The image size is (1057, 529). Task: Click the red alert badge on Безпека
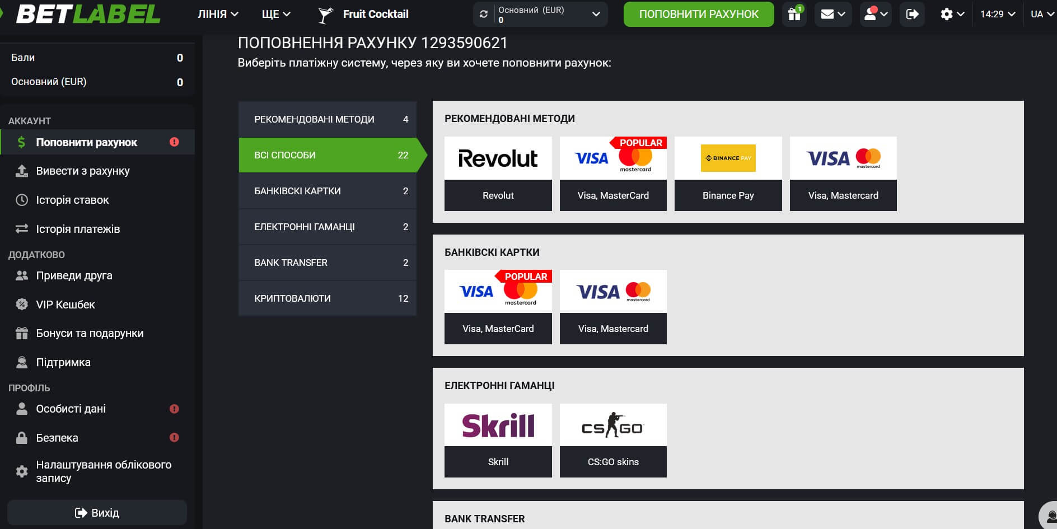174,438
